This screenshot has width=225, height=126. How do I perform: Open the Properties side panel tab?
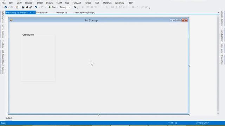[222, 60]
